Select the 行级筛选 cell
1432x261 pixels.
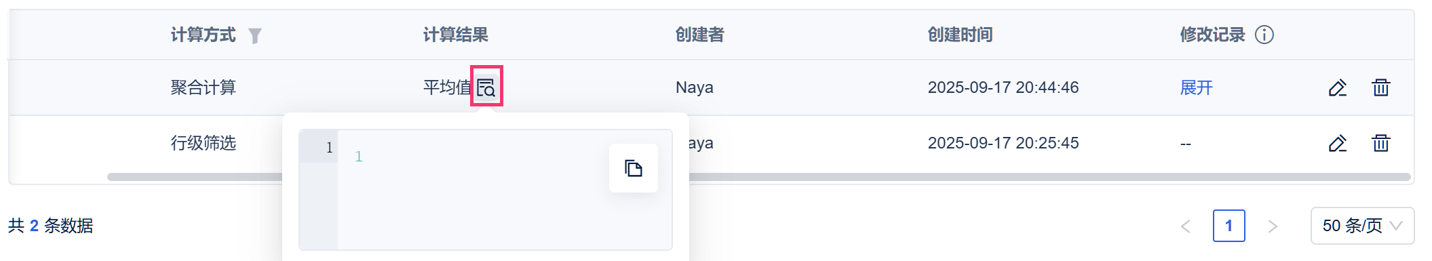coord(204,143)
